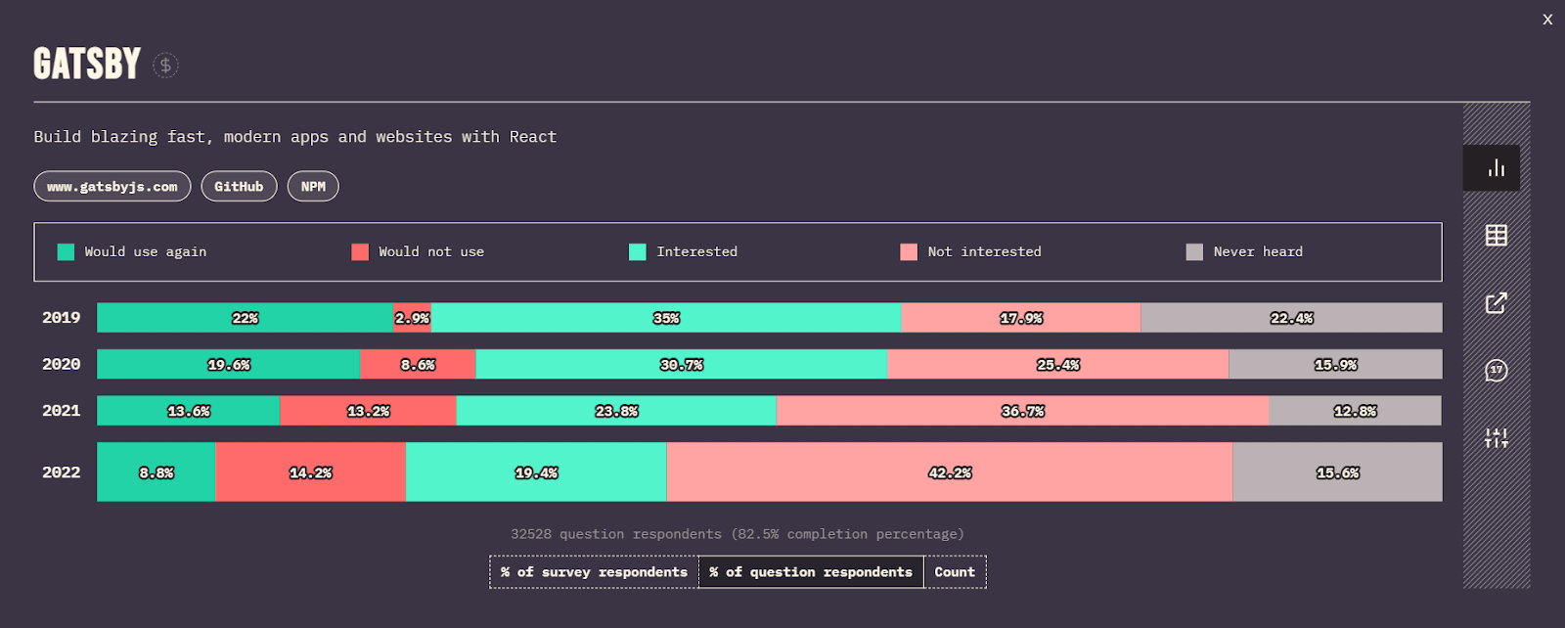Click the 'Would not use' legend swatch
Viewport: 1565px width, 628px height.
click(x=360, y=252)
